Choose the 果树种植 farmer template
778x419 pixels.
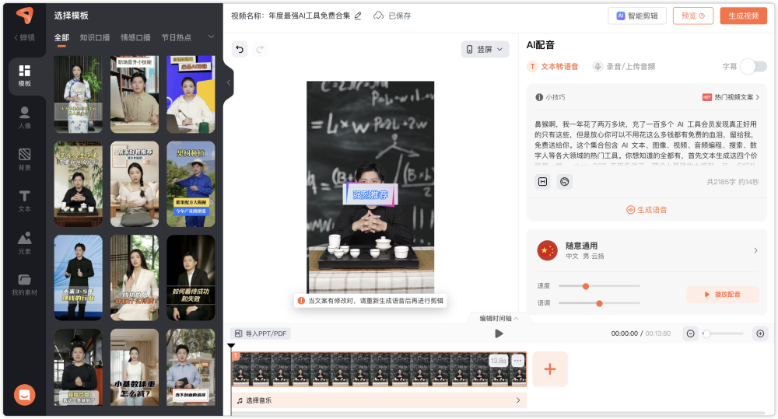pos(191,184)
